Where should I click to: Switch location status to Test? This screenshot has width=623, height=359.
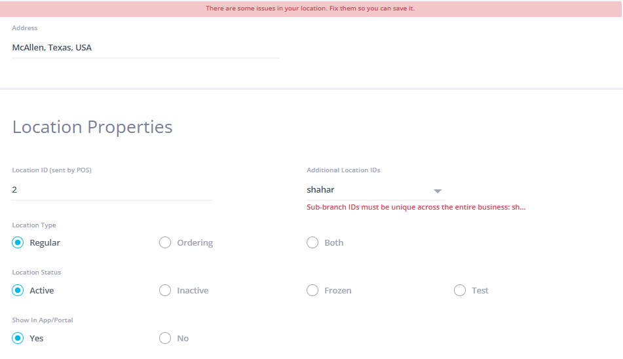click(460, 290)
